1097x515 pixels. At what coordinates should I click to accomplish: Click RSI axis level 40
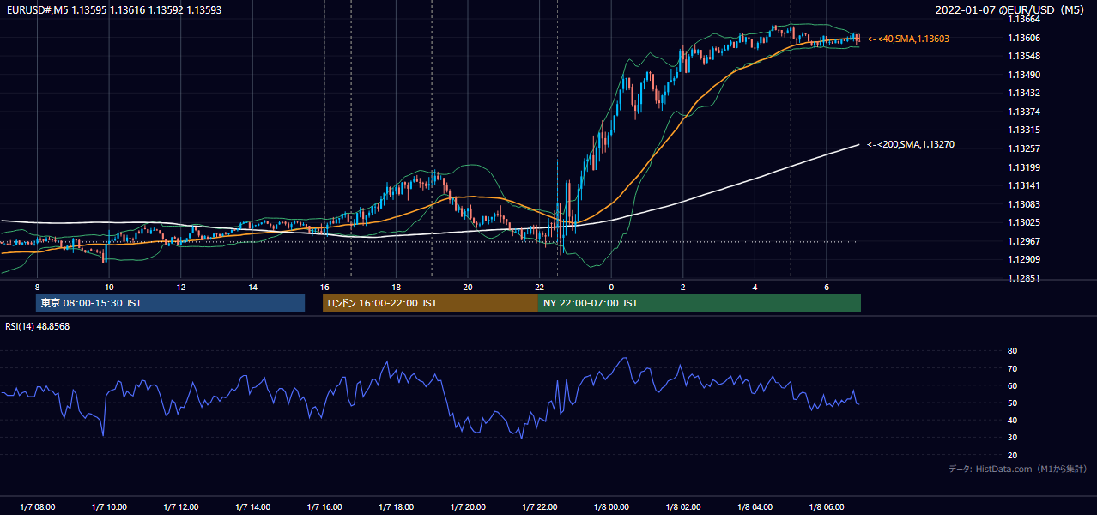1012,420
